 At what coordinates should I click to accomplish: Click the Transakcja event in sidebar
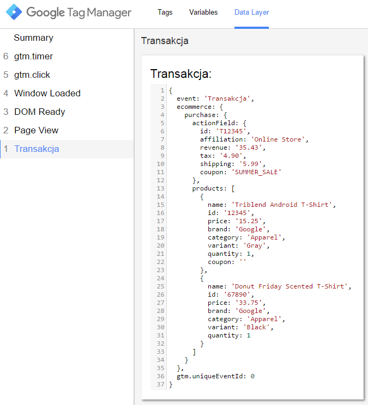[x=37, y=149]
